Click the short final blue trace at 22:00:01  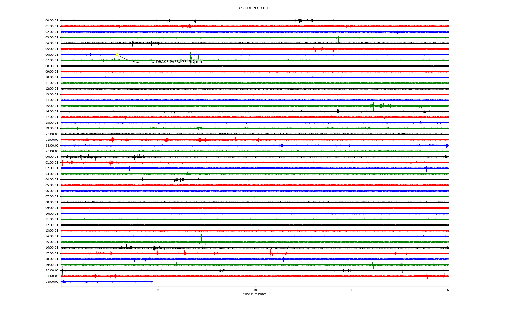coord(107,282)
